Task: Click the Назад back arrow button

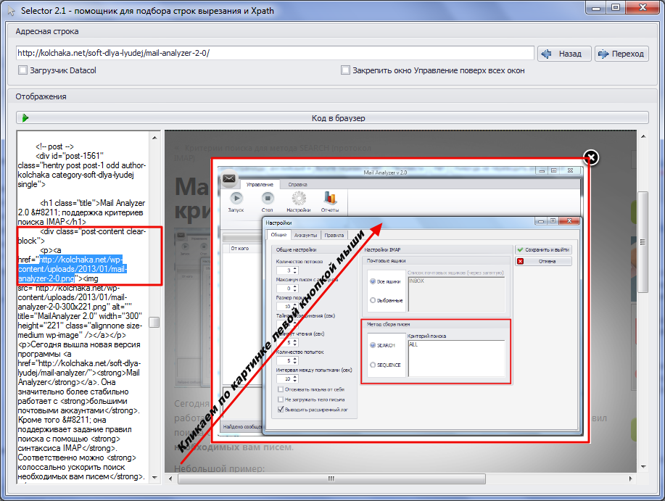Action: [x=564, y=54]
